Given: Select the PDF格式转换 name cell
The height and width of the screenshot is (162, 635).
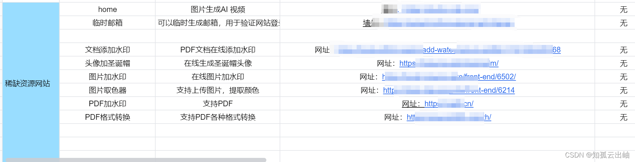Looking at the screenshot, I should pos(108,117).
